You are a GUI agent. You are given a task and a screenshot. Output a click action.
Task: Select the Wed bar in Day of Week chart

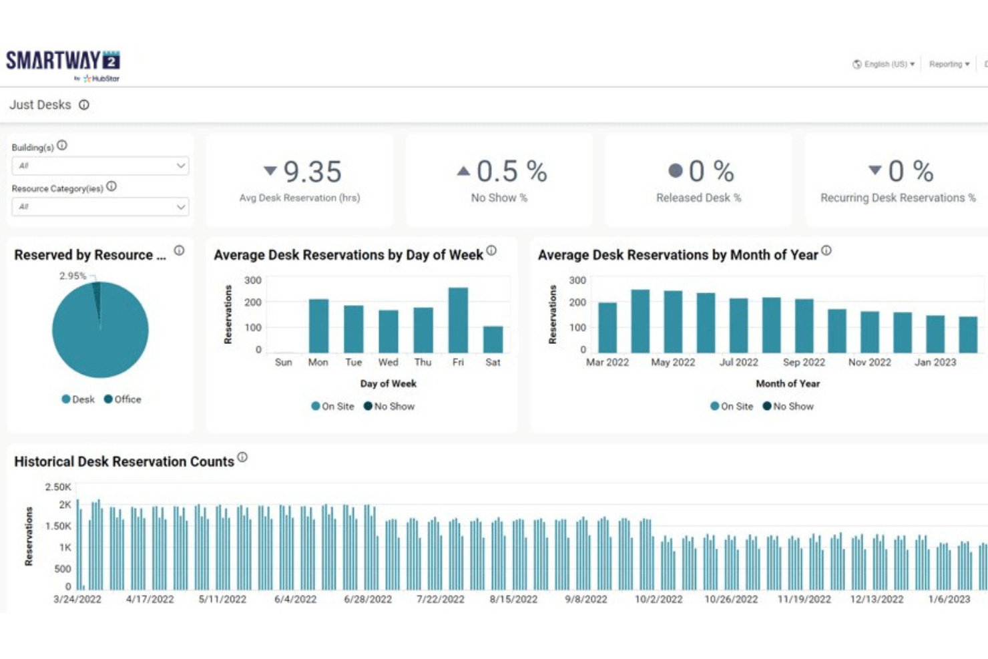[x=389, y=332]
